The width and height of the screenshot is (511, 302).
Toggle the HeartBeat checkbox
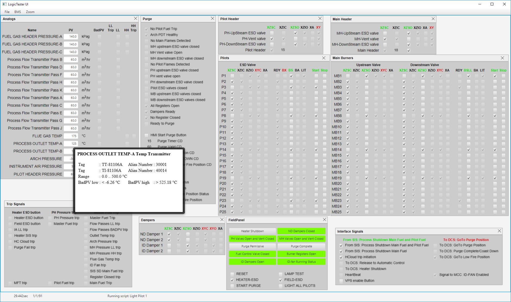click(x=341, y=275)
